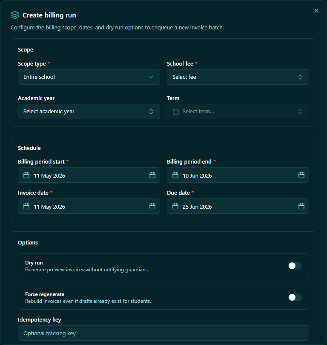Click the Invoice date label
Viewport: 327px width, 345px height.
tap(33, 193)
